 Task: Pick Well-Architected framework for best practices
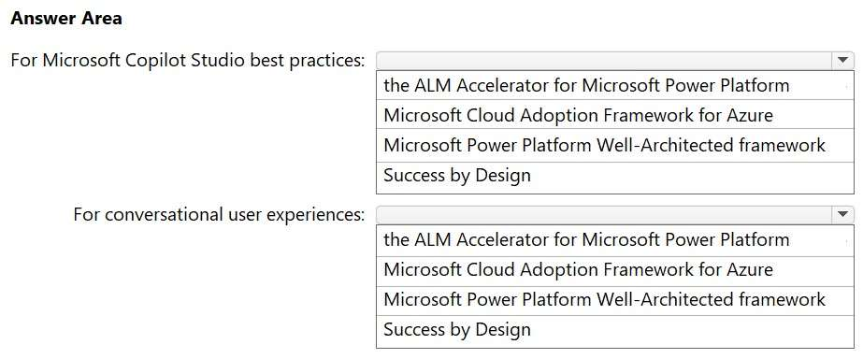tap(615, 145)
